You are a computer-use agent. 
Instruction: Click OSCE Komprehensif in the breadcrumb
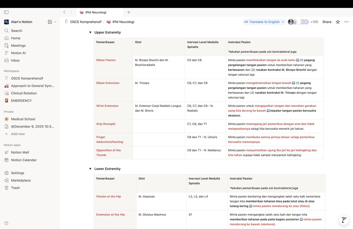click(x=83, y=22)
